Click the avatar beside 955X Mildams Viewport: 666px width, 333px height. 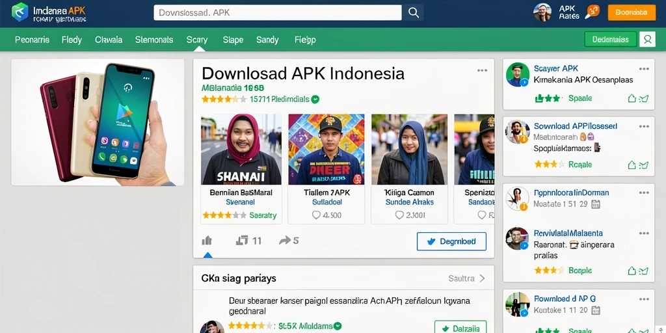click(x=211, y=327)
